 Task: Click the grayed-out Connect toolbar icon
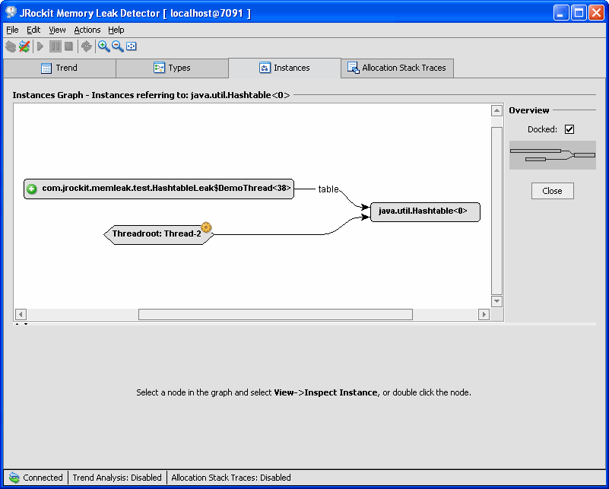tap(11, 46)
